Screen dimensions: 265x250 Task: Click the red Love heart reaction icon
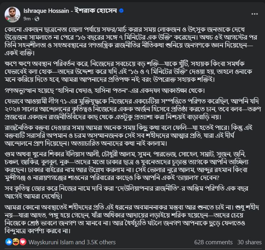click(x=23, y=242)
